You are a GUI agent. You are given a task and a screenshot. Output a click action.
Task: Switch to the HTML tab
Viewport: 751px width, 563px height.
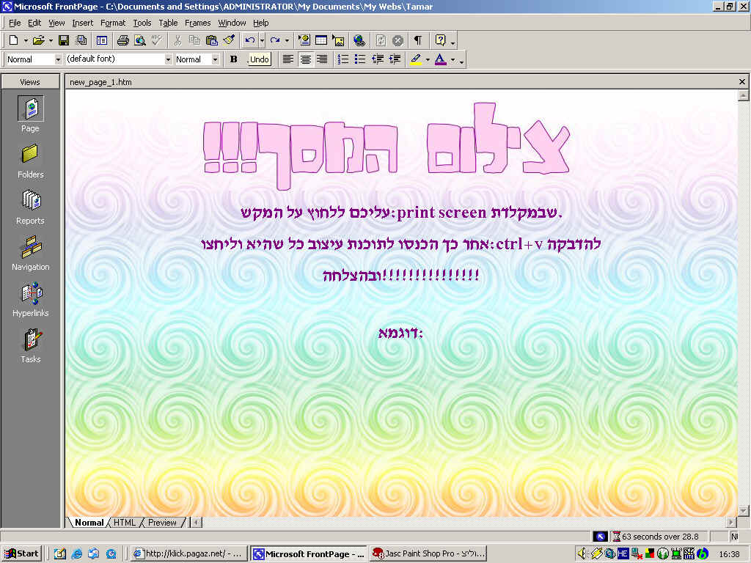coord(125,523)
